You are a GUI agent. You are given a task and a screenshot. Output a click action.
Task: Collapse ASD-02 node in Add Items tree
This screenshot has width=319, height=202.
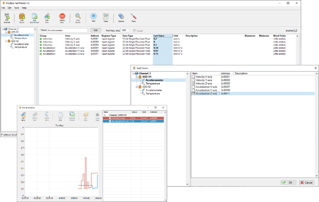click(137, 87)
